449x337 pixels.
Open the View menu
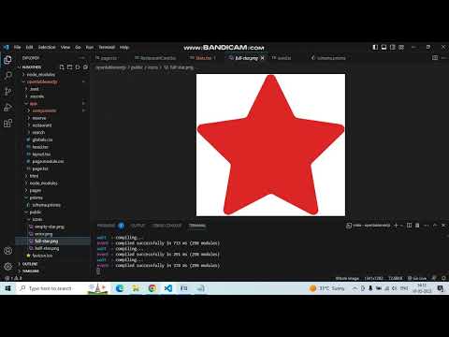coord(65,47)
